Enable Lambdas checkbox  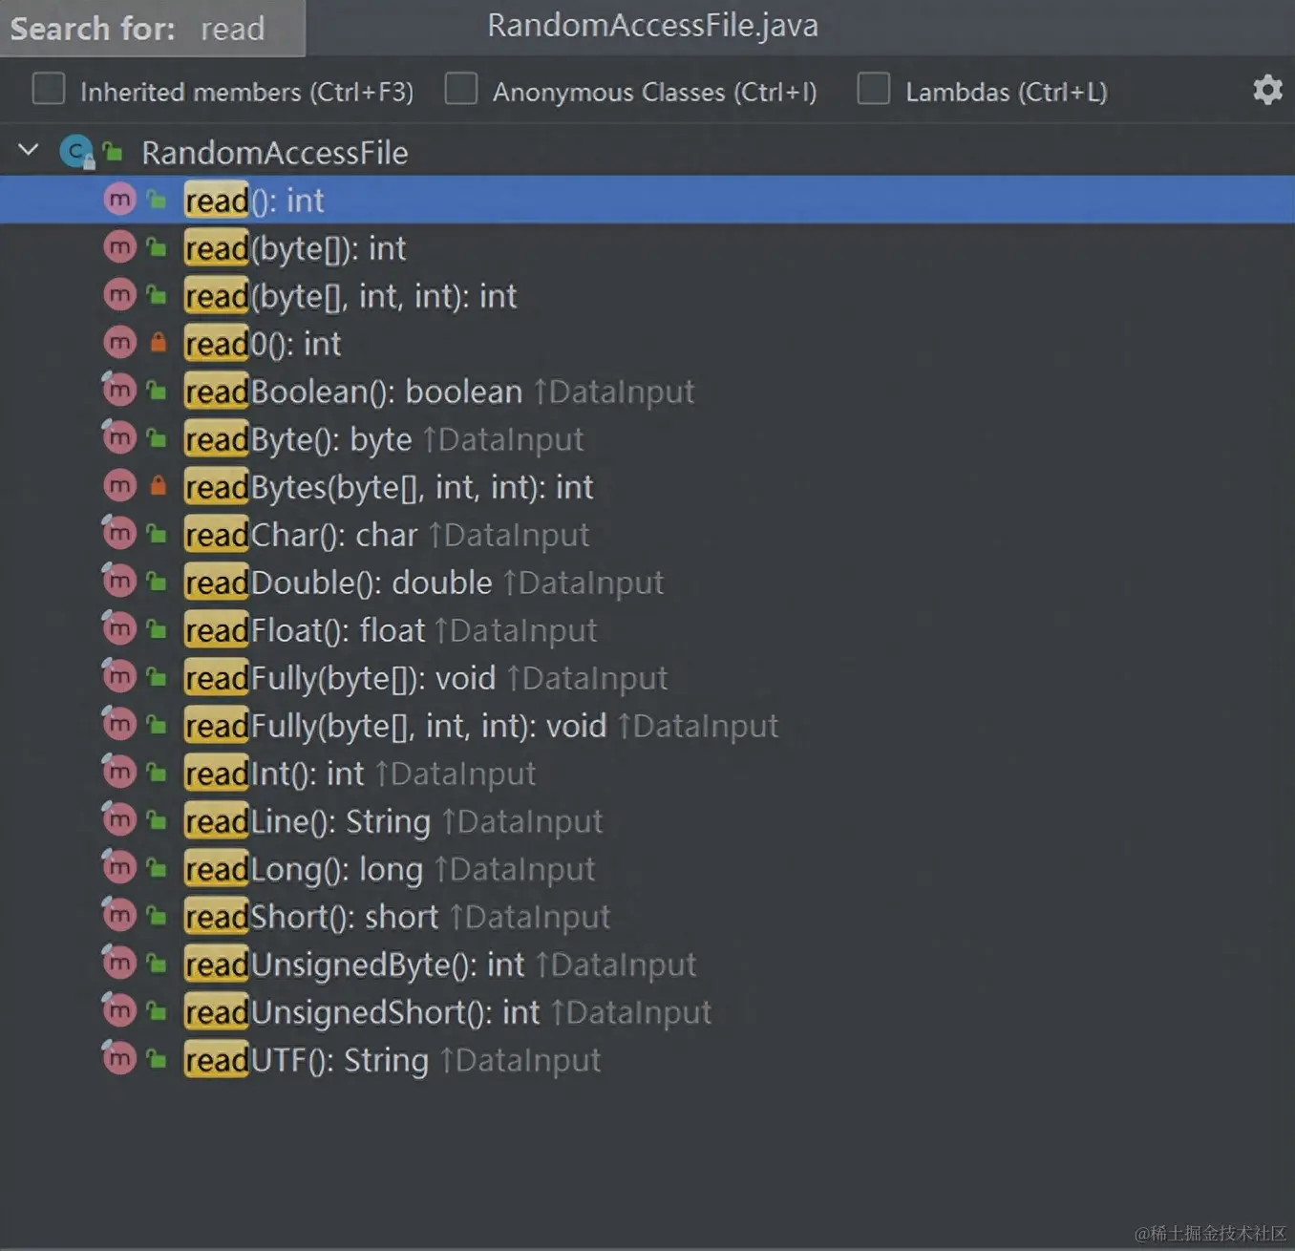coord(874,89)
